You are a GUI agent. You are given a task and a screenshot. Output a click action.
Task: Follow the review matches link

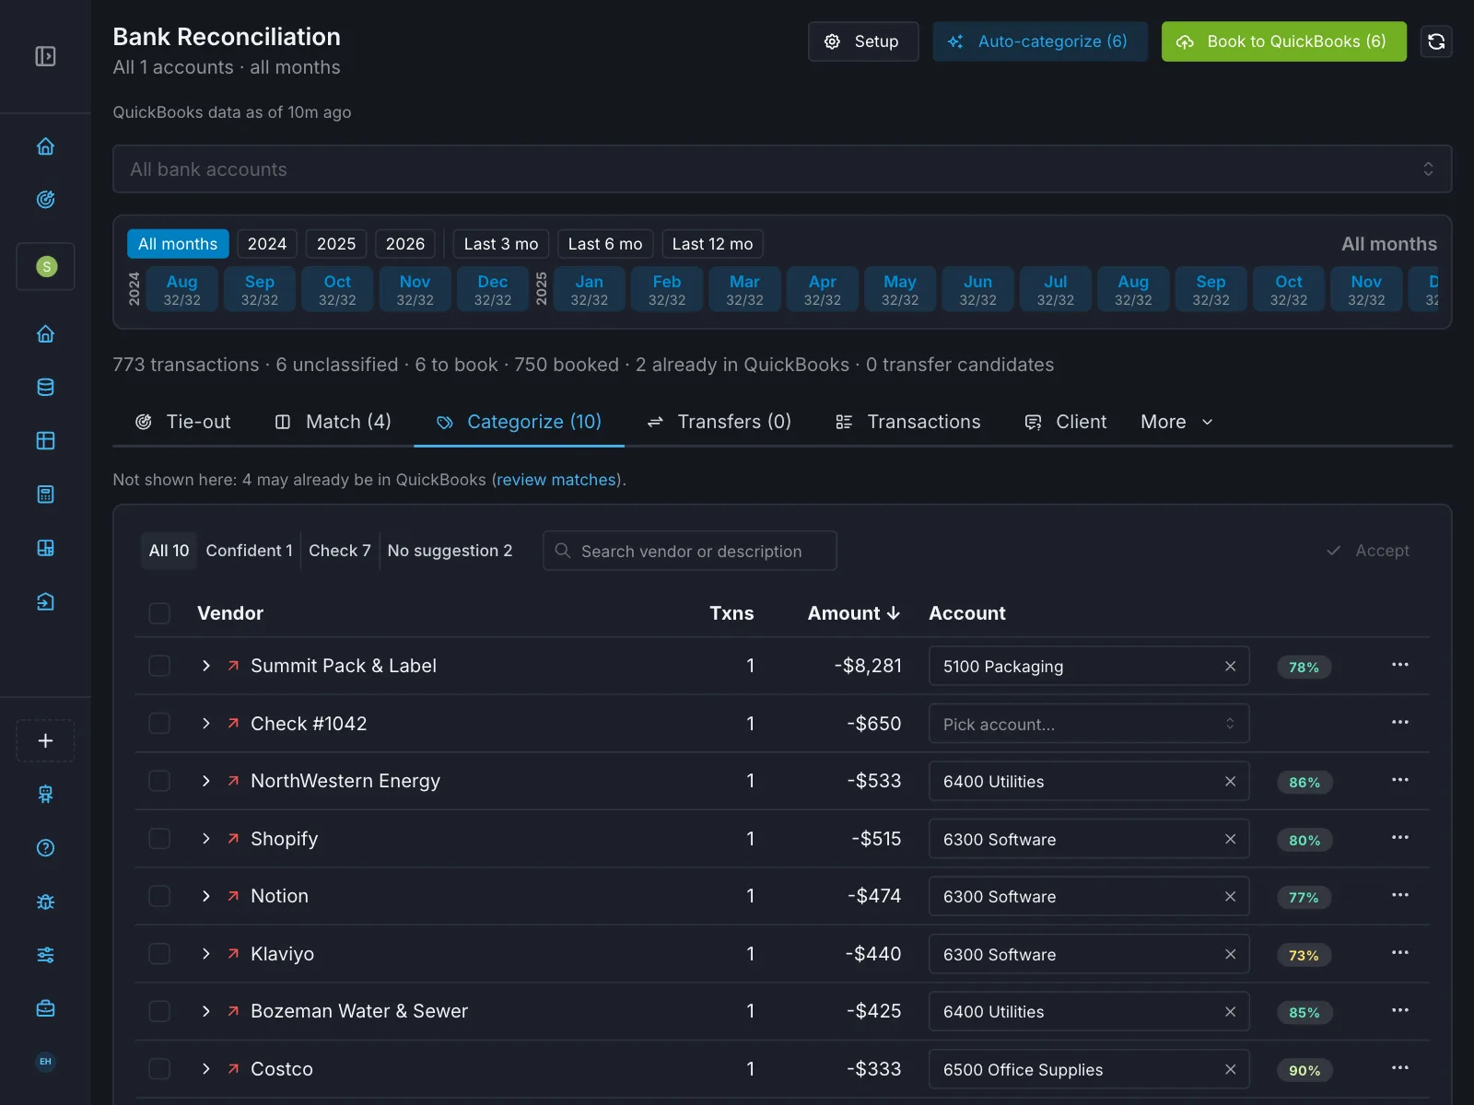pyautogui.click(x=556, y=480)
